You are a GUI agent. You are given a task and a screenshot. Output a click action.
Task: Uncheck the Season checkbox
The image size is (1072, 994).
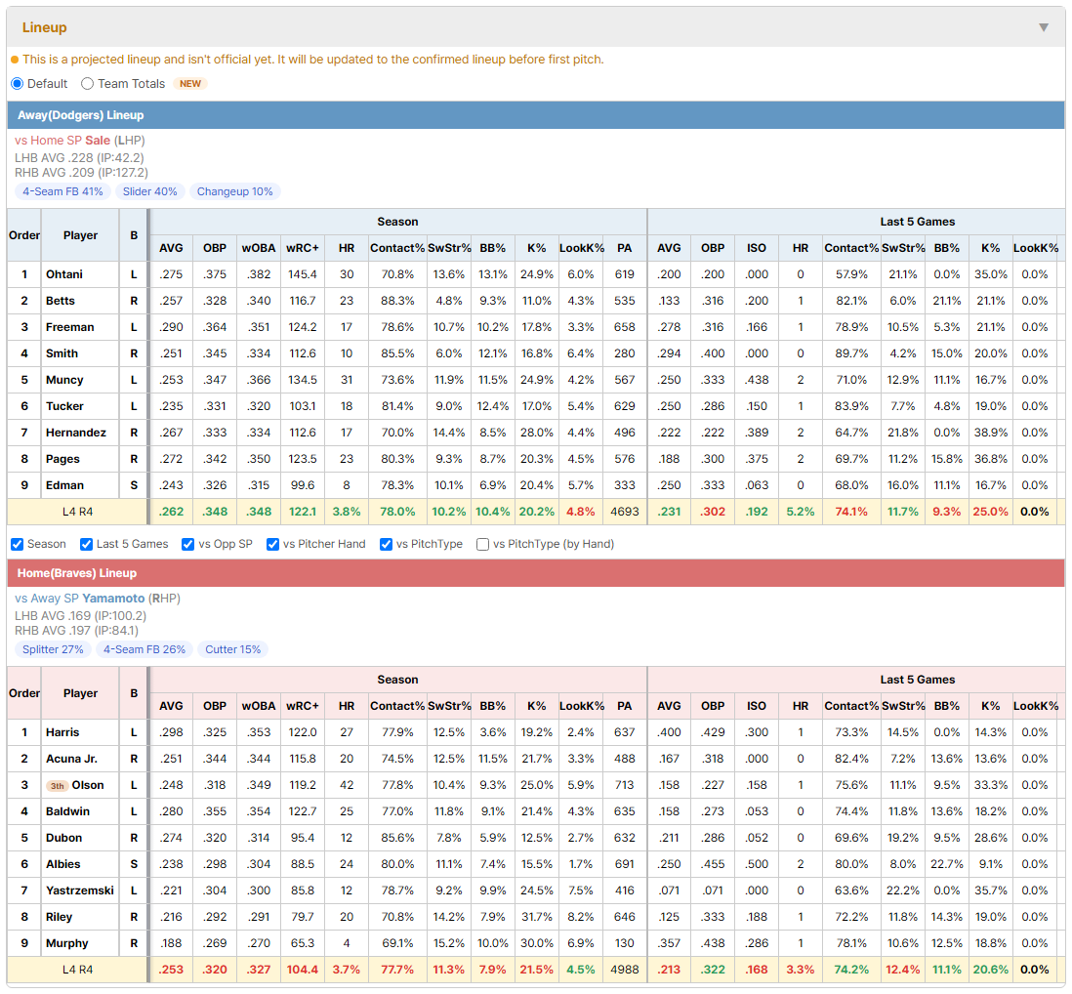[x=18, y=544]
